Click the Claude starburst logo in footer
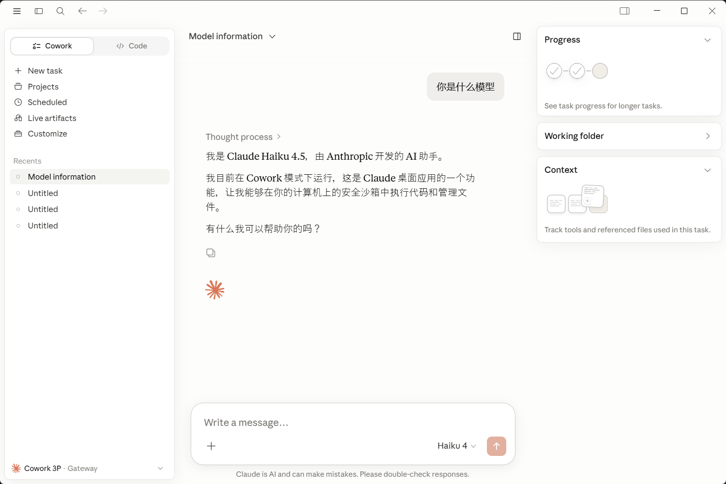This screenshot has height=484, width=726. (16, 468)
